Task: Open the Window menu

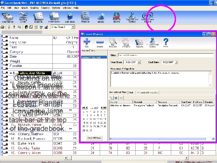Action: [x=67, y=8]
